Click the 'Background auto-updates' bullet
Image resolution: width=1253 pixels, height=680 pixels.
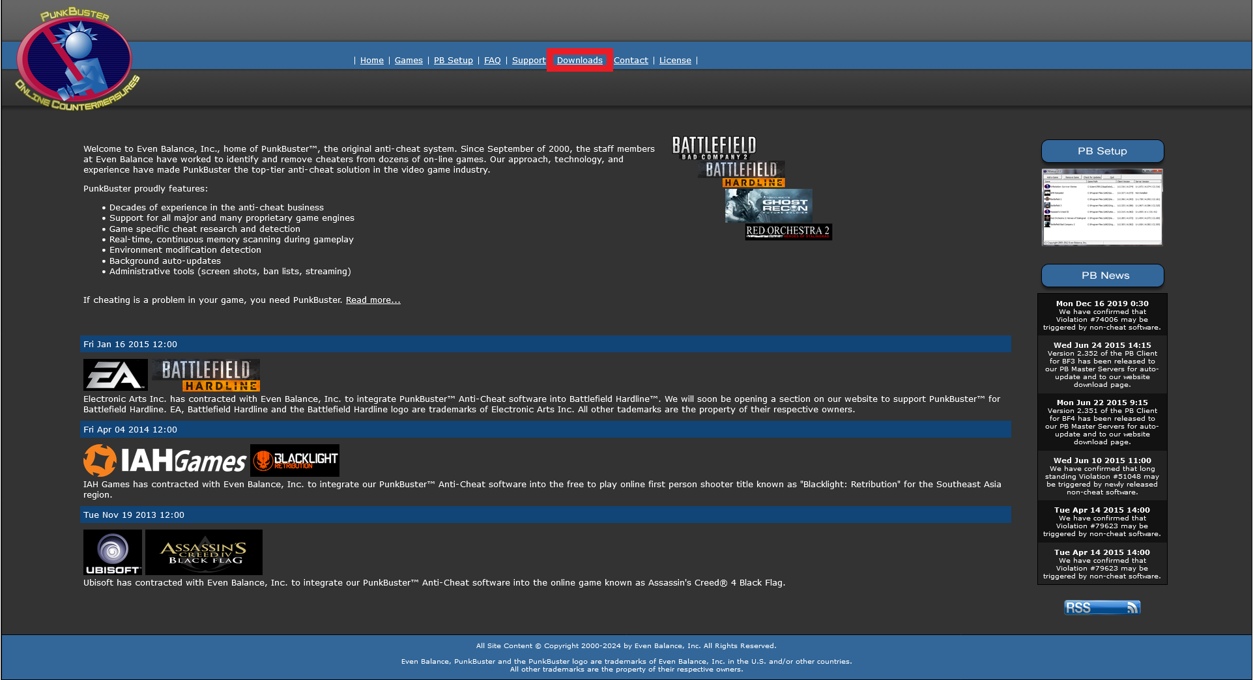coord(165,261)
